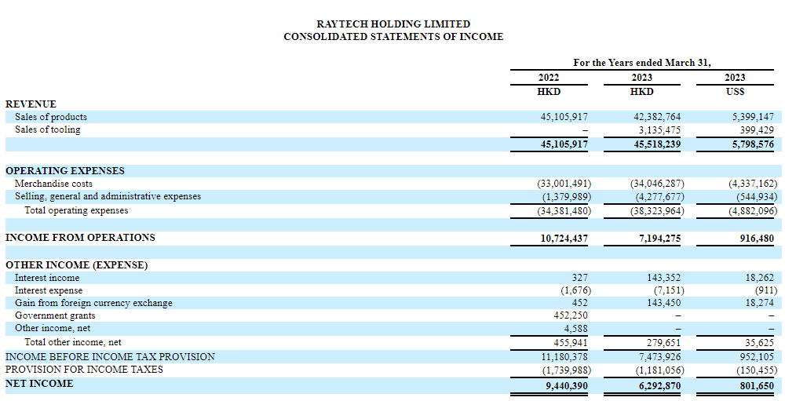The width and height of the screenshot is (785, 401).
Task: Select the 143,450 foreign exchange gain
Action: point(663,303)
